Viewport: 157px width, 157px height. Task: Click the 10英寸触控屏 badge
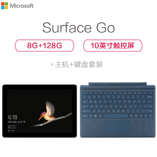[113, 46]
